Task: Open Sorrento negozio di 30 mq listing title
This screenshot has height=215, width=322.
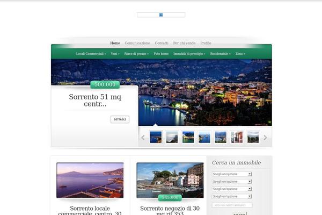Action: click(x=170, y=210)
